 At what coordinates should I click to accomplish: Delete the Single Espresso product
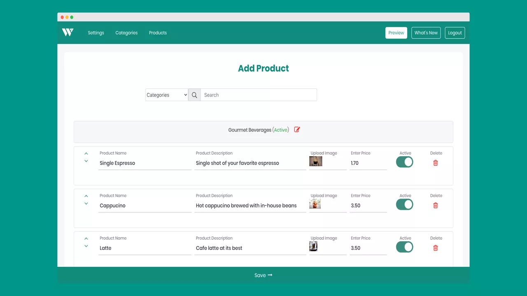[x=436, y=163]
